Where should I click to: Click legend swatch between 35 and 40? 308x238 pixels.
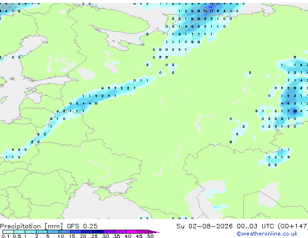[x=120, y=232]
